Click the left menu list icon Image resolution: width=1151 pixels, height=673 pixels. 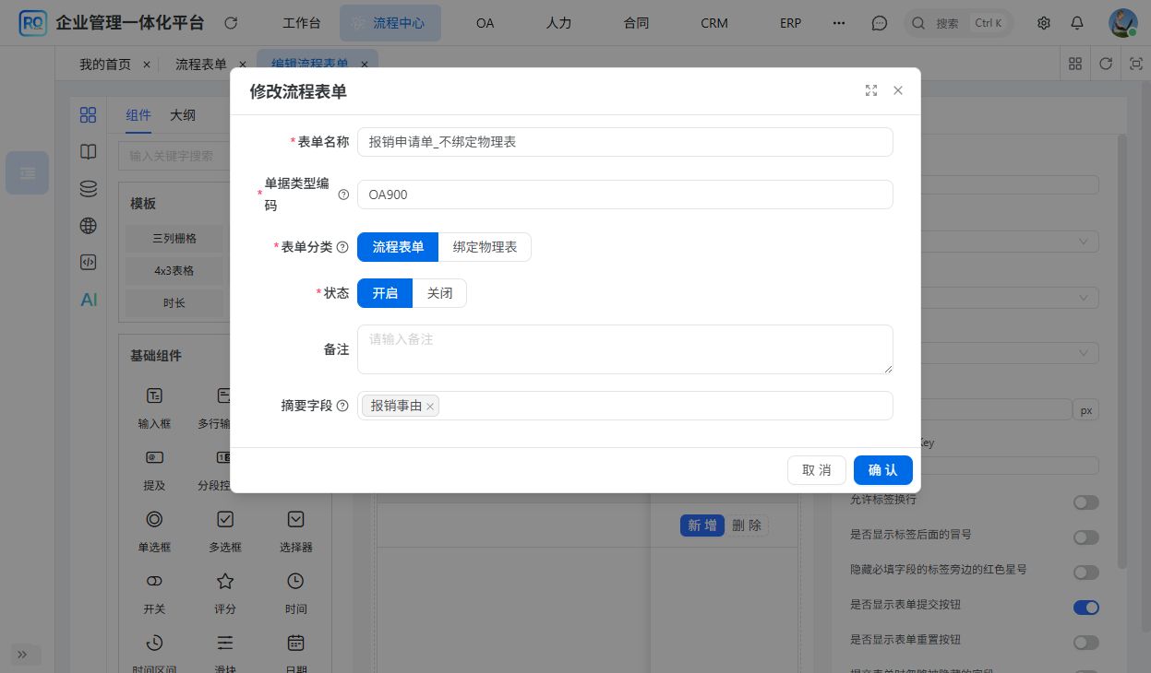(x=28, y=173)
